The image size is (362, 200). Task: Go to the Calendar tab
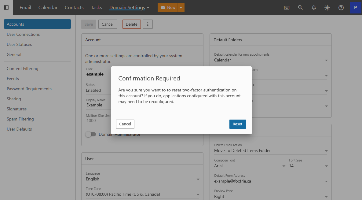point(48,8)
